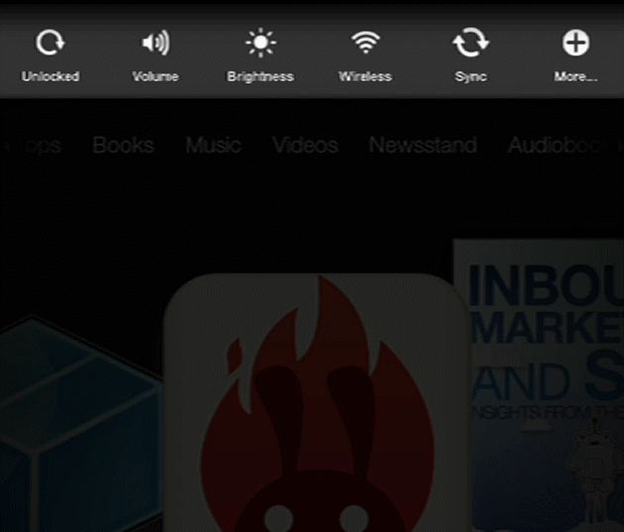Open the Volume speaker icon
The width and height of the screenshot is (624, 532).
156,43
